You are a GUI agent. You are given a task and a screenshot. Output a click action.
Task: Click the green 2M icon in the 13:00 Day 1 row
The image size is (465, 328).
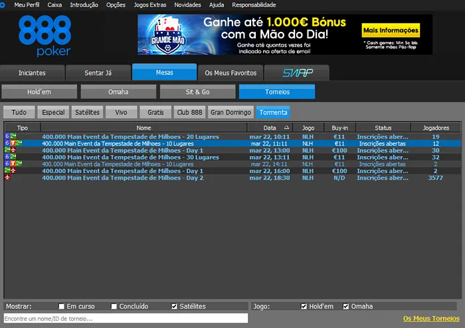pyautogui.click(x=7, y=150)
